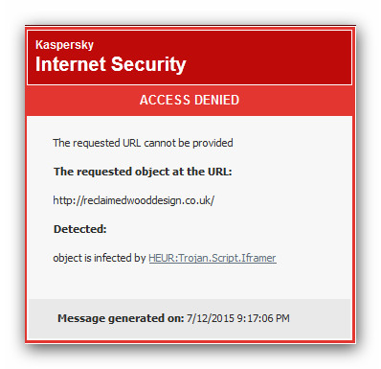Click the word 'Iframer' in the threat link

[x=258, y=258]
